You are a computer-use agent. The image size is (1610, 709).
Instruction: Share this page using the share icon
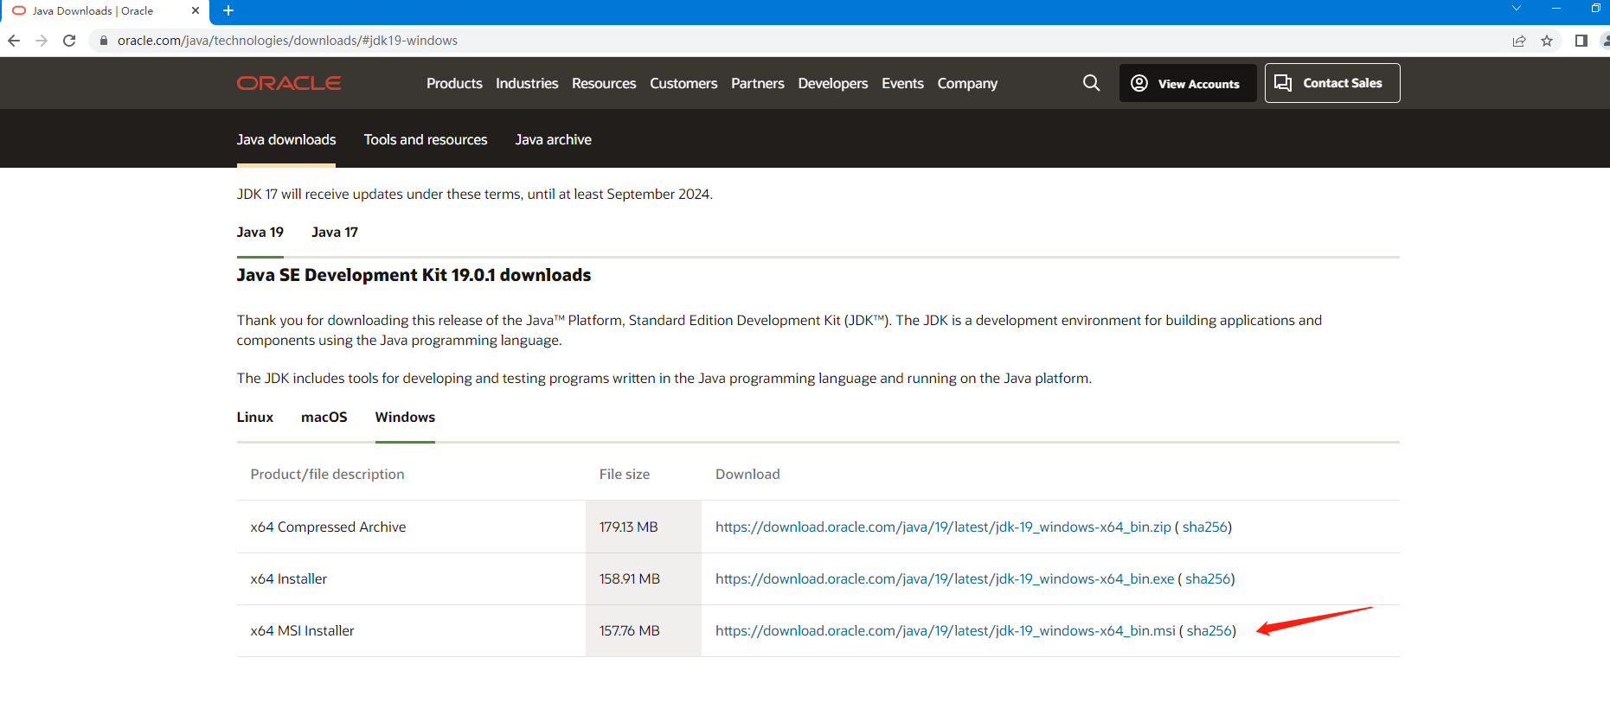(1519, 41)
